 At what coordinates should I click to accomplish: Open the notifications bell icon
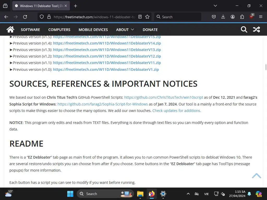coord(249,194)
